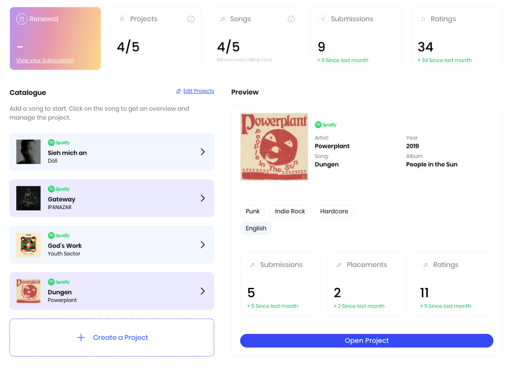Click the pencil icon next to Edit Projects
Image resolution: width=511 pixels, height=369 pixels.
click(x=178, y=91)
